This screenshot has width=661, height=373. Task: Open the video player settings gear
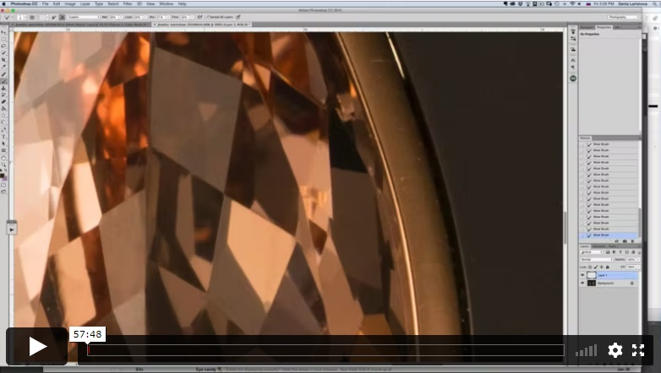point(615,350)
